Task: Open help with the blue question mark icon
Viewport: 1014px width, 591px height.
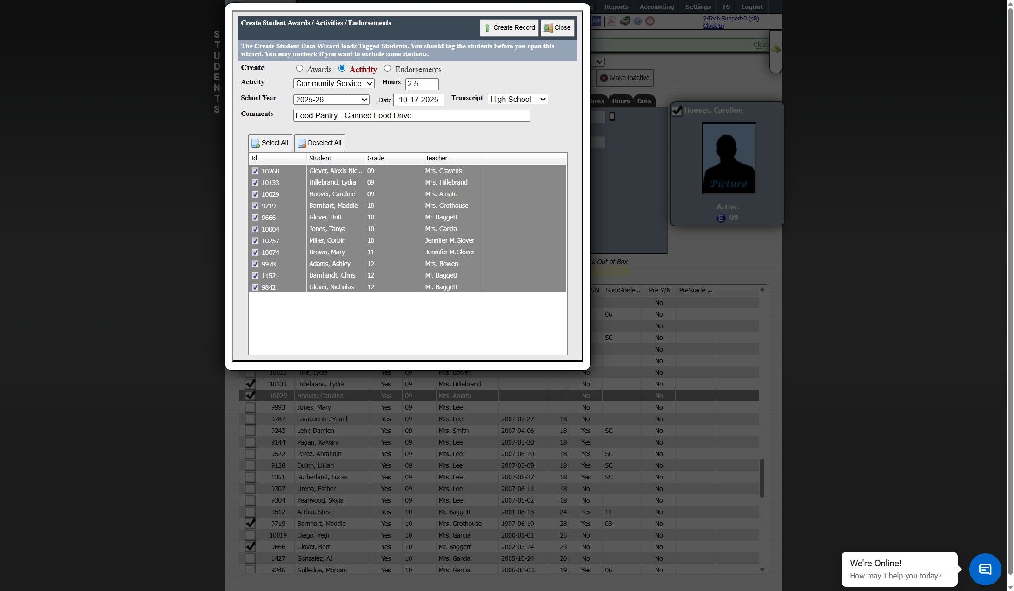Action: pos(637,21)
